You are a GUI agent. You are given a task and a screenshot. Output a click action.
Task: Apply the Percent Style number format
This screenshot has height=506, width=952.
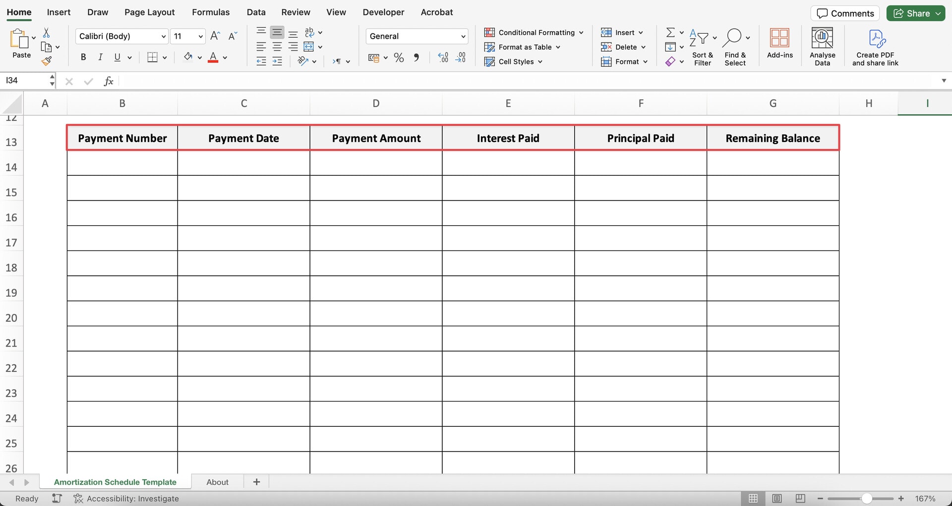398,57
